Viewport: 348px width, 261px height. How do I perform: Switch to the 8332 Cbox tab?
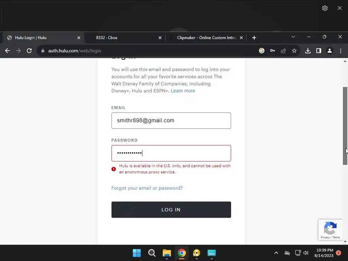[125, 38]
